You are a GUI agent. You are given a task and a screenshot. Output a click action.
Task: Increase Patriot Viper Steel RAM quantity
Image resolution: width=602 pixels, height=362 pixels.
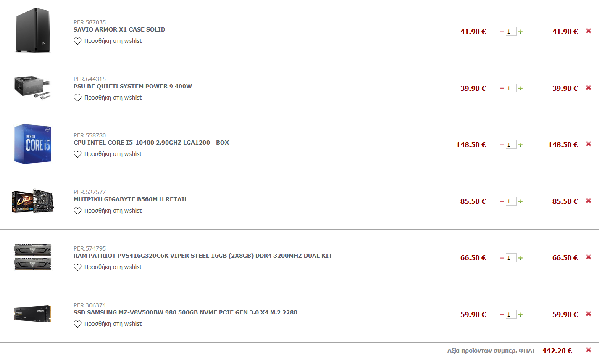pyautogui.click(x=521, y=258)
